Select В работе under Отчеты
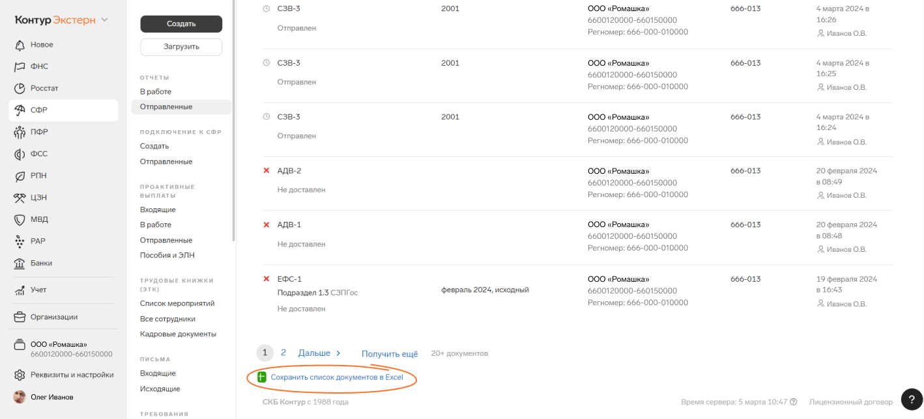This screenshot has width=924, height=419. pos(156,92)
